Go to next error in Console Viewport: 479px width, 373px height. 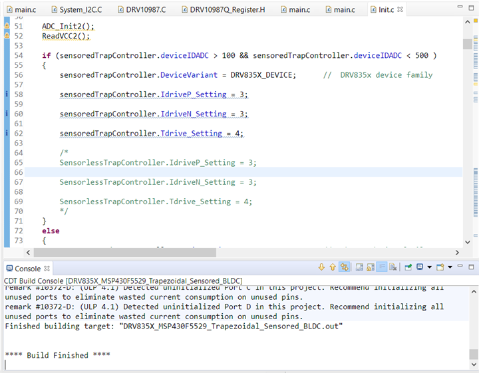[321, 267]
